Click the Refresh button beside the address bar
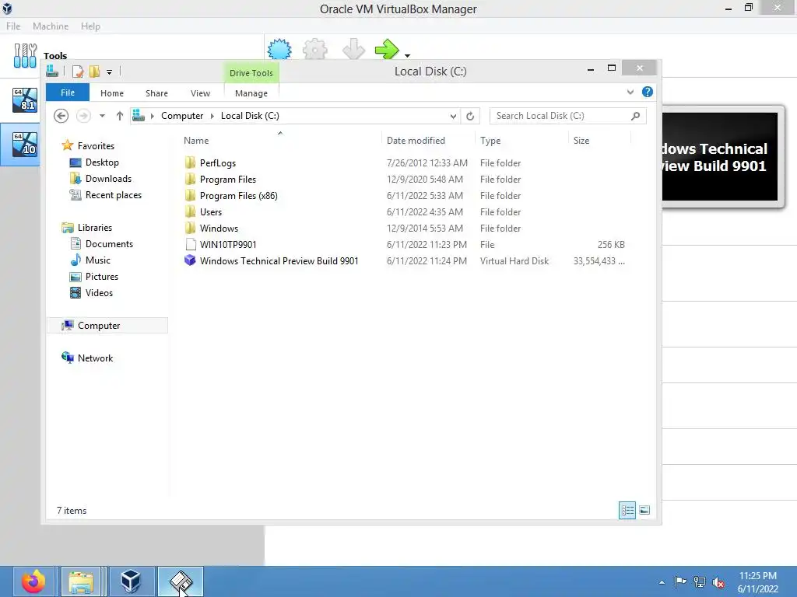Viewport: 797px width, 597px height. [x=470, y=117]
